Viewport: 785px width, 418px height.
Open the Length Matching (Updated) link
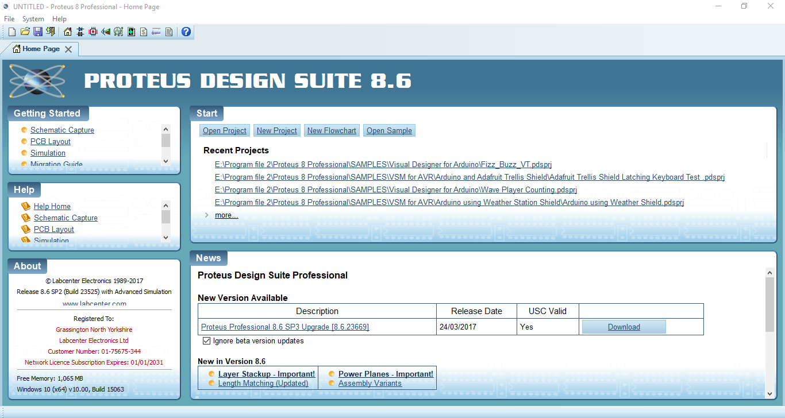click(x=263, y=383)
